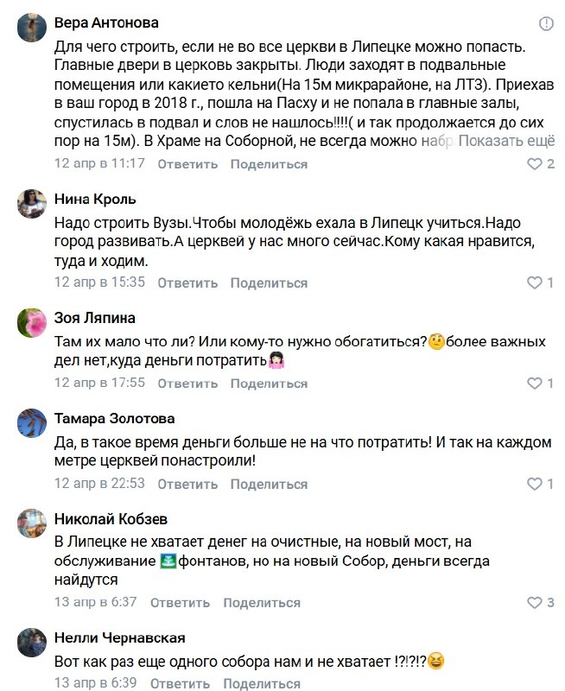The image size is (565, 691).
Task: Reply to Зоя Ляпина's comment
Action: (x=187, y=383)
